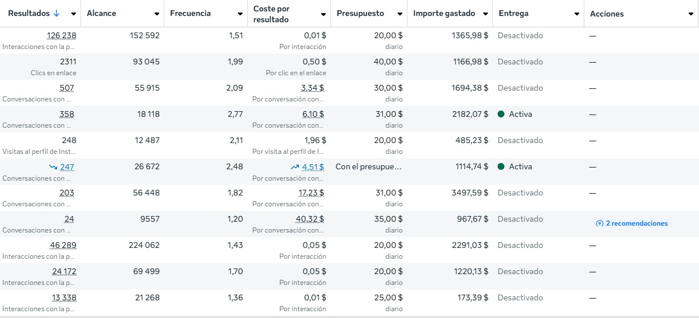
Task: Click the 126 238 results link
Action: pos(62,35)
